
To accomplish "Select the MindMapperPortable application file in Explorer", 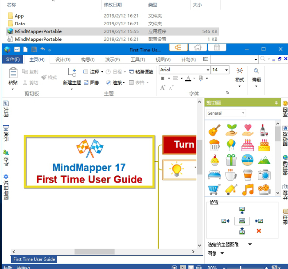I will [113, 31].
